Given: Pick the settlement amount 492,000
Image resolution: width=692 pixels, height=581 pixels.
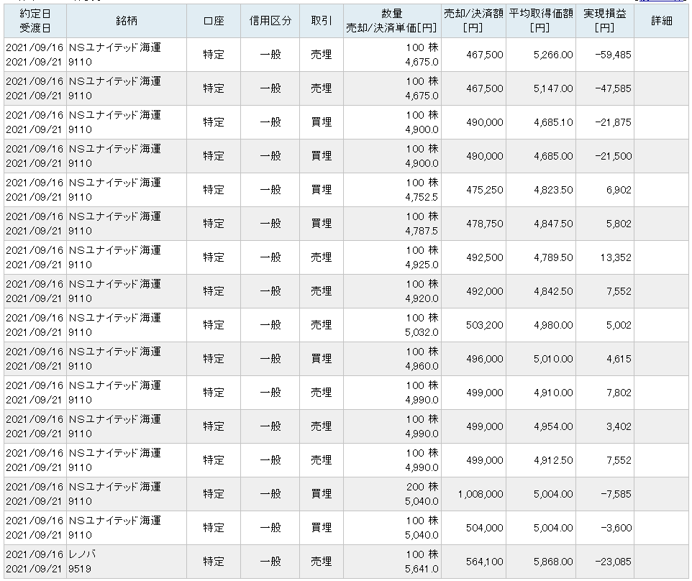Looking at the screenshot, I should click(485, 291).
